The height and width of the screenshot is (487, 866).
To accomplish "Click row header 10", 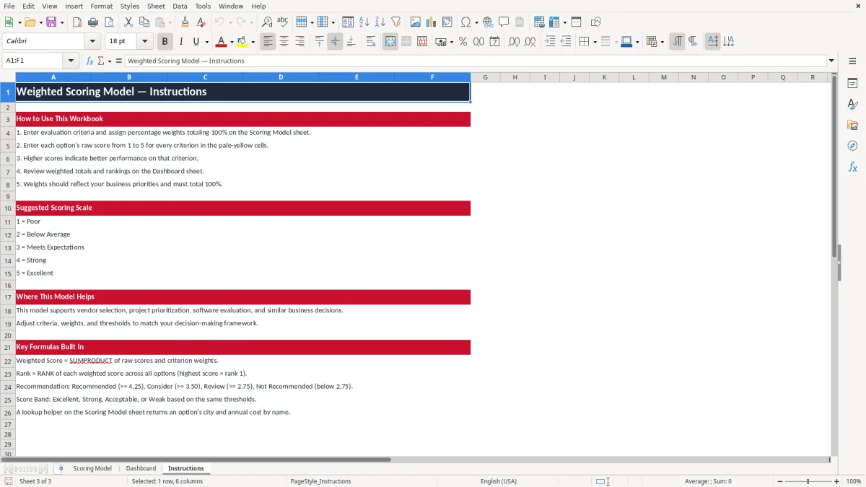I will 8,208.
